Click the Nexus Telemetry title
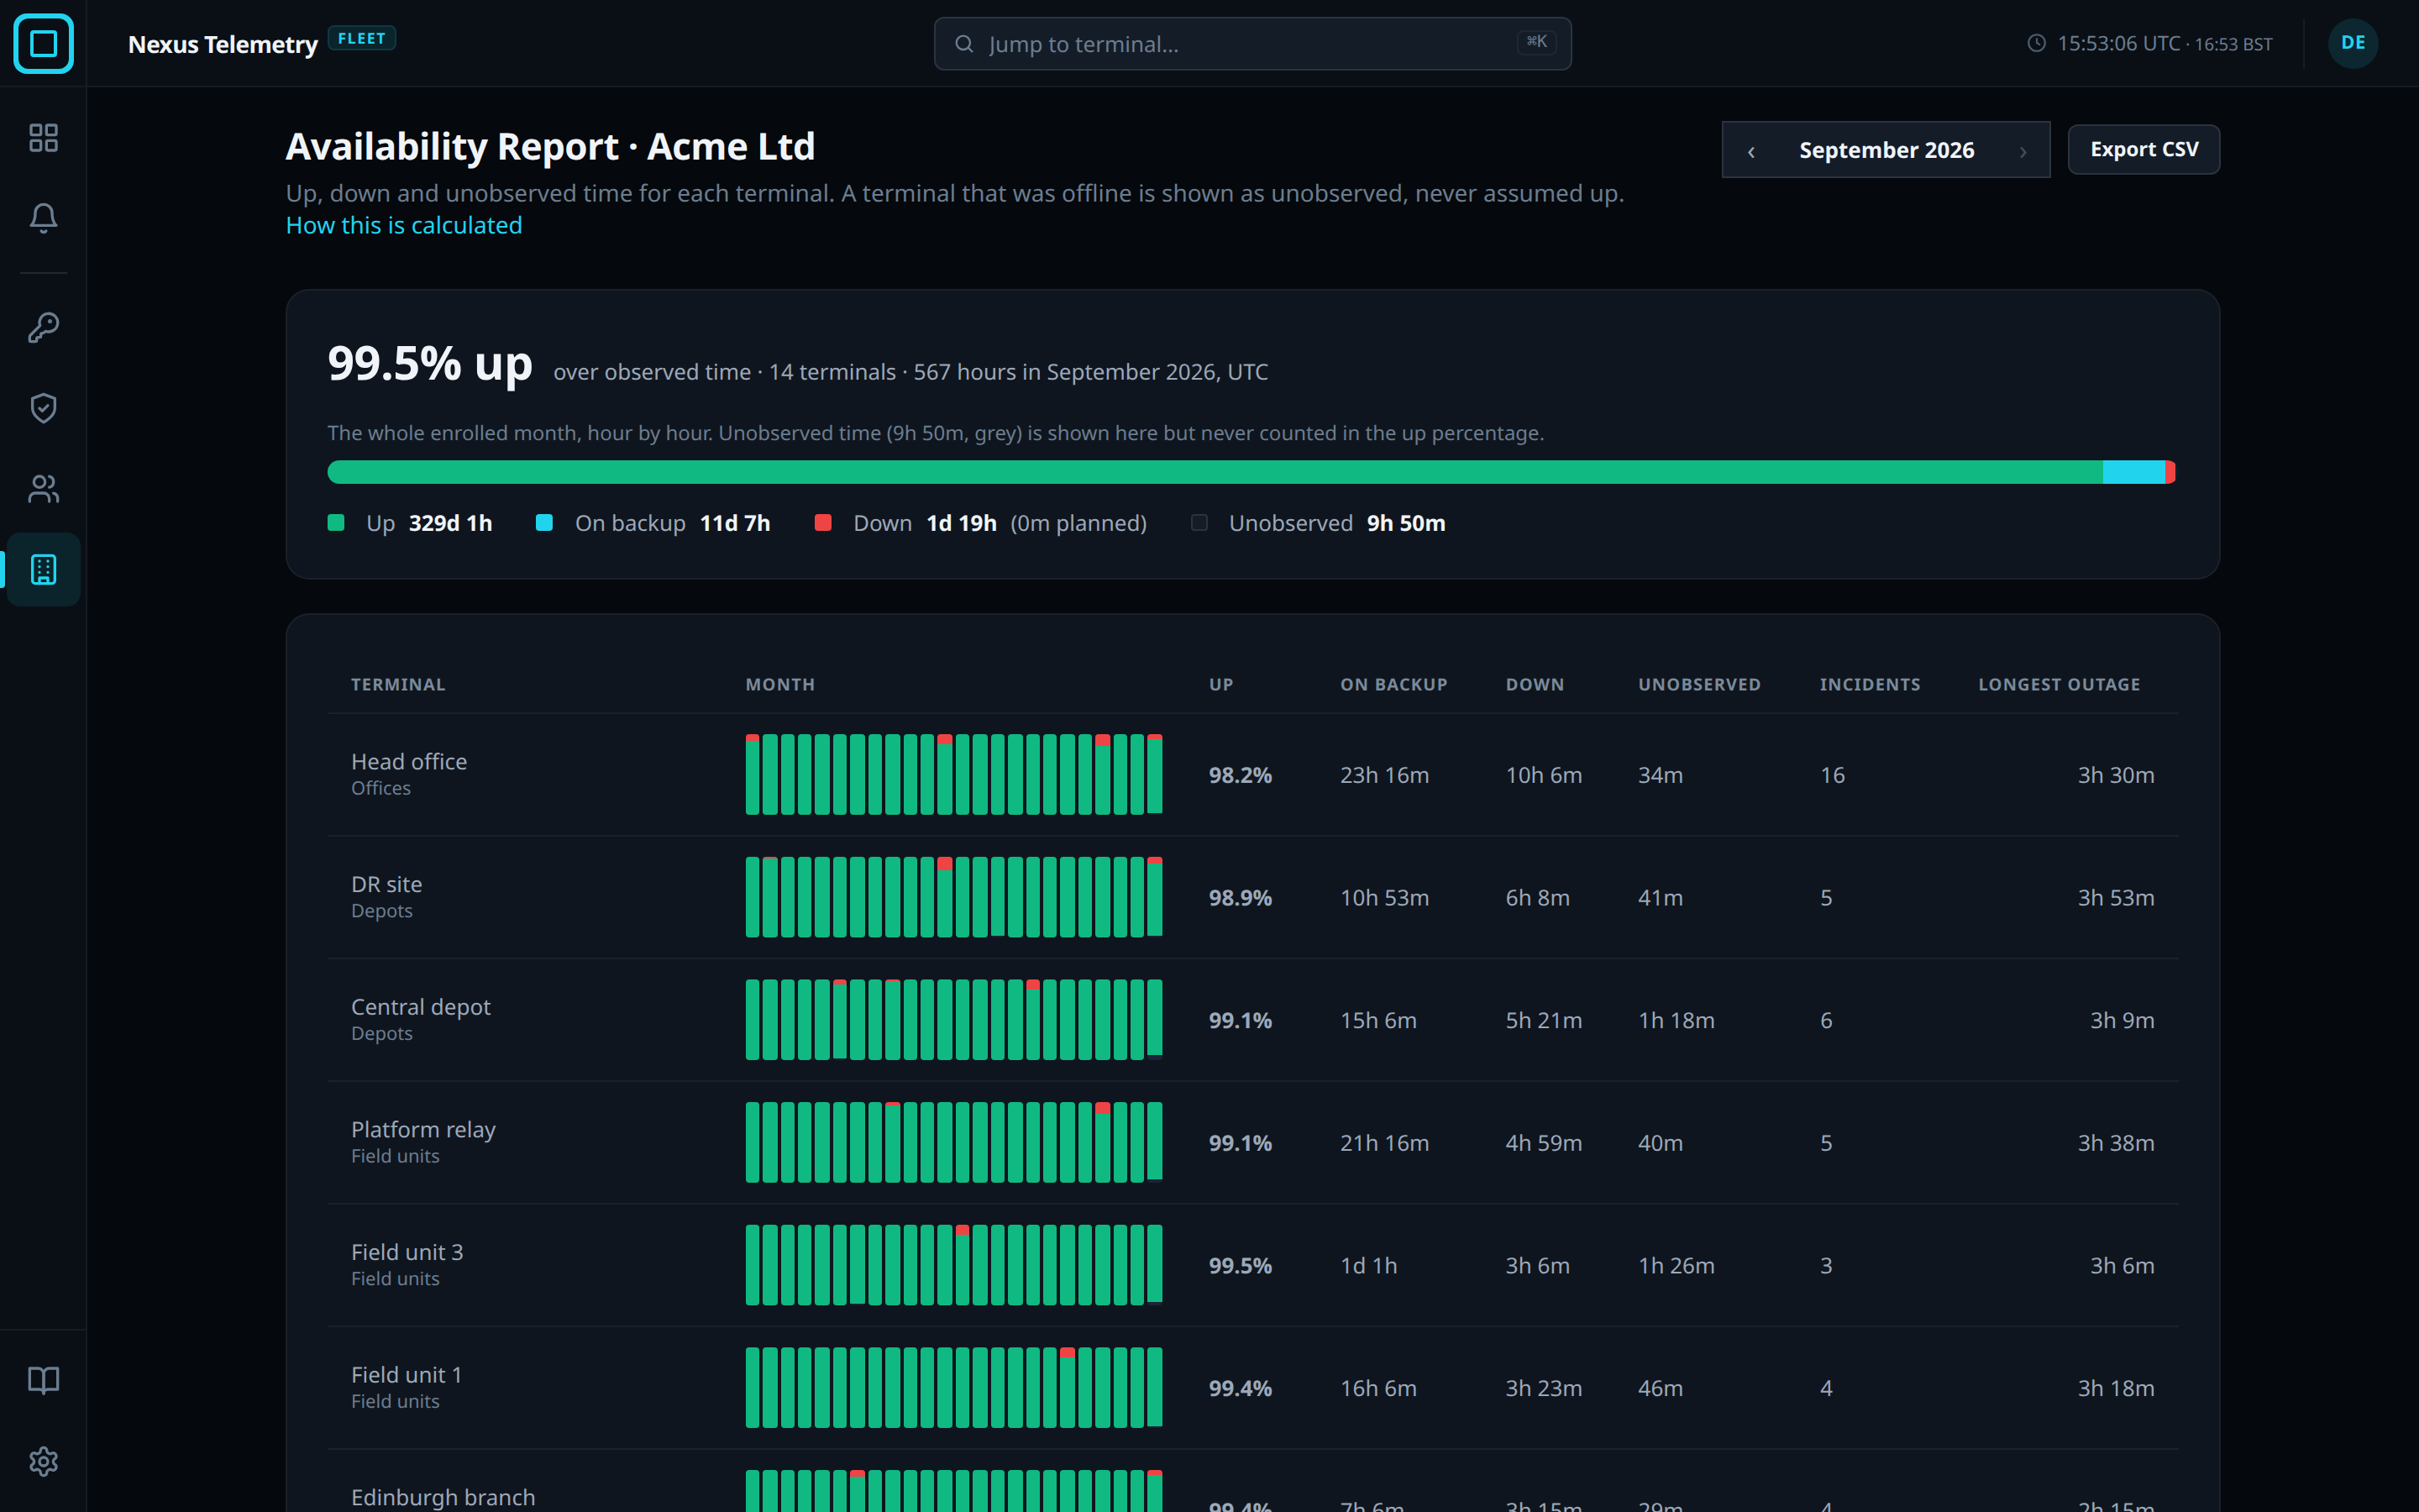 (x=223, y=44)
